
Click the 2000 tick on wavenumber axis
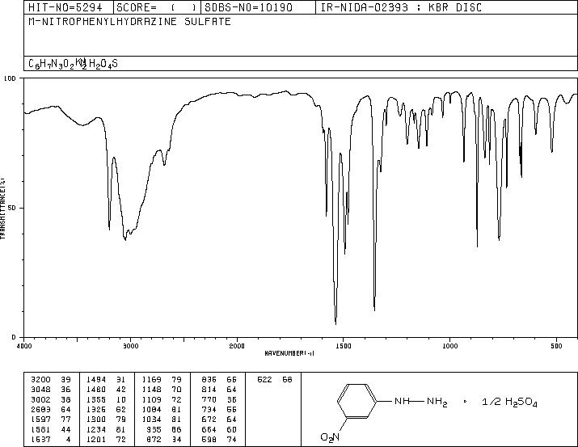point(237,346)
